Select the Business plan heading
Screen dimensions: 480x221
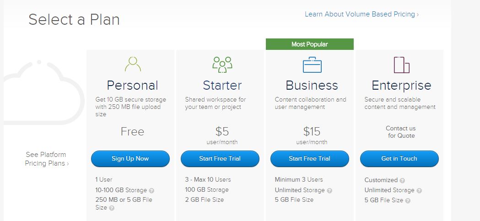point(312,86)
